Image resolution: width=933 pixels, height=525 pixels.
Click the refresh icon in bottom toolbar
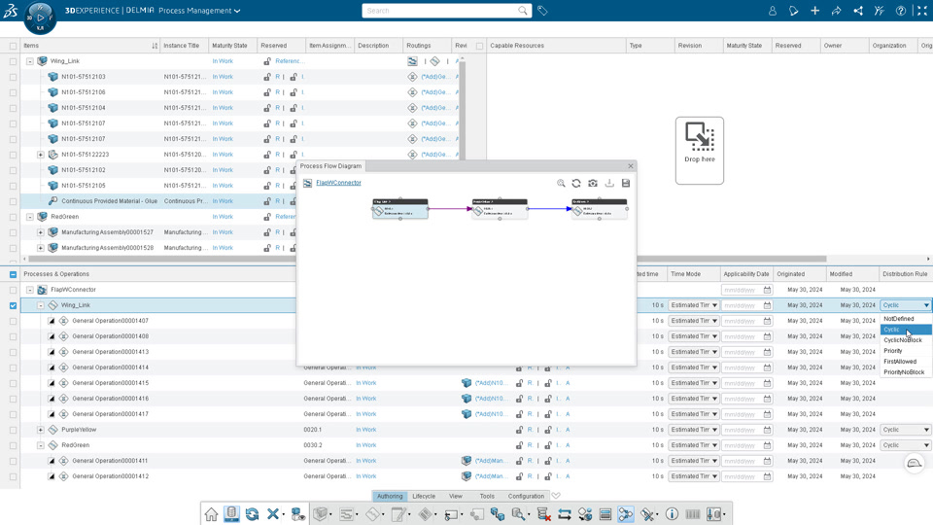pyautogui.click(x=252, y=514)
